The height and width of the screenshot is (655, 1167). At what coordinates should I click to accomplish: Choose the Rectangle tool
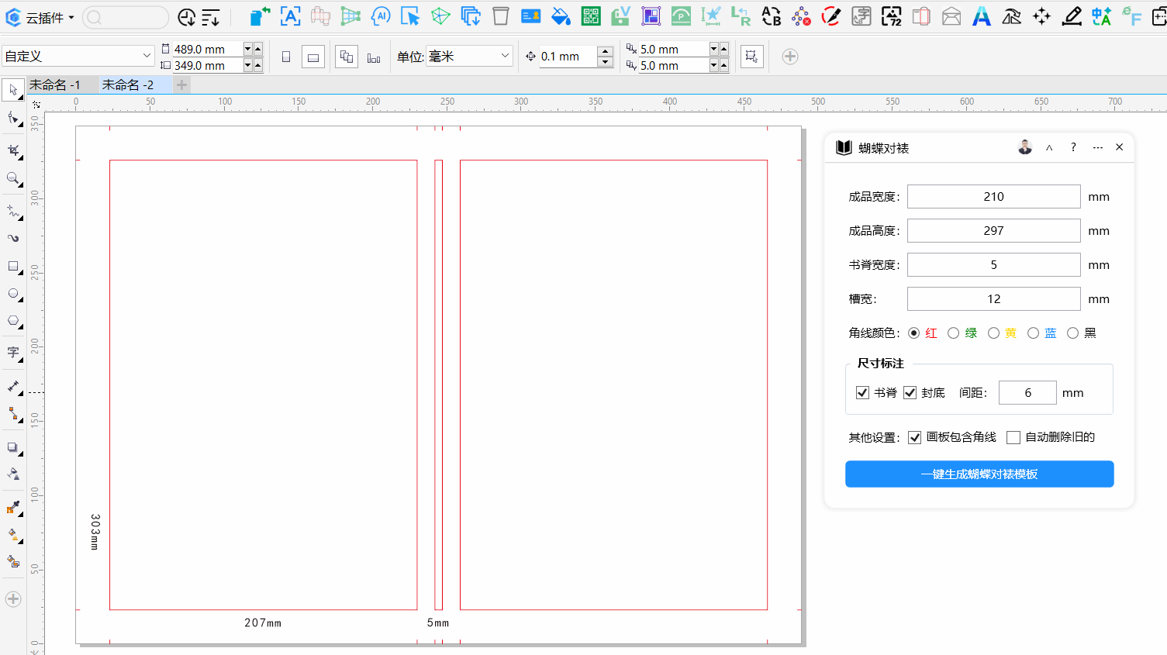click(x=13, y=267)
